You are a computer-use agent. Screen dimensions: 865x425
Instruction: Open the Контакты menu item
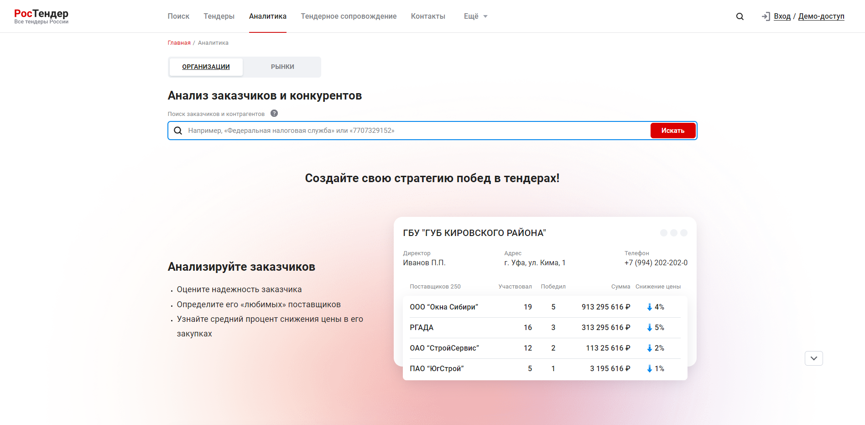tap(428, 16)
